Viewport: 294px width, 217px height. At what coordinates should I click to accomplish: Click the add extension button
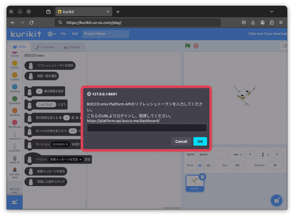[15, 202]
